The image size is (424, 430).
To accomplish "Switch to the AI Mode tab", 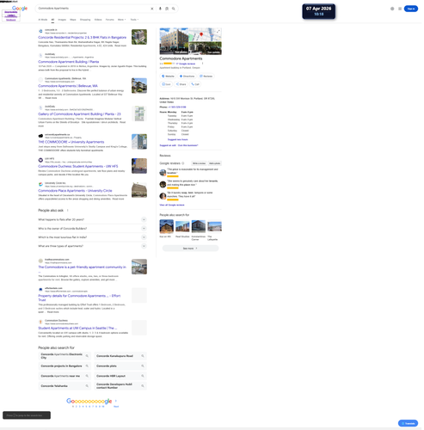I will (43, 20).
